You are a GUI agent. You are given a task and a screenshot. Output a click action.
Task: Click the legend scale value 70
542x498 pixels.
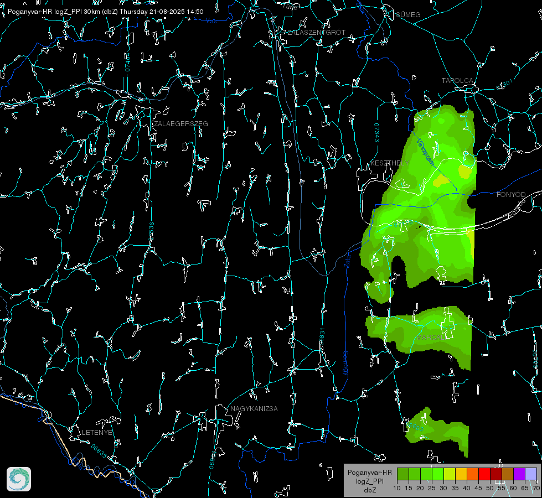(x=536, y=489)
